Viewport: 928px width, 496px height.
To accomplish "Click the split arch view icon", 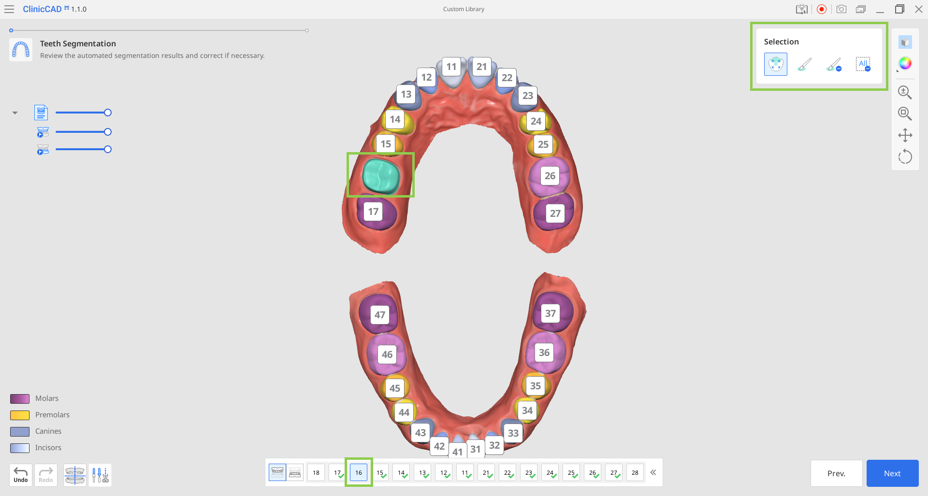I will (x=75, y=475).
